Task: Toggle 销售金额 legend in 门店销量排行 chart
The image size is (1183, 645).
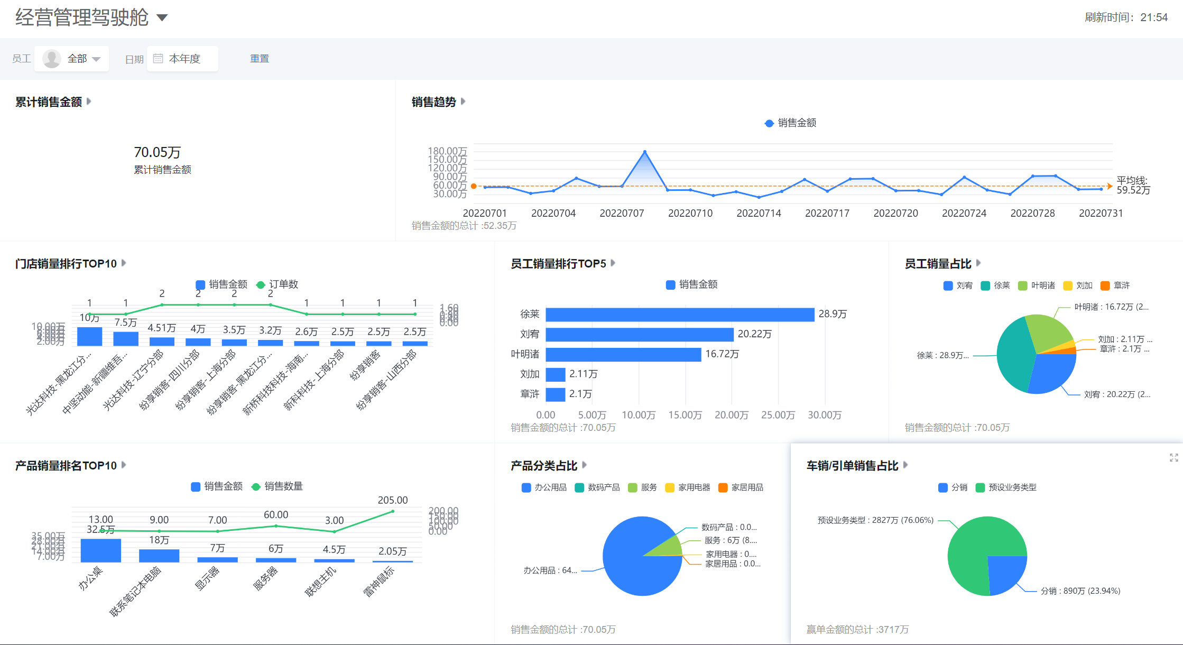Action: point(221,284)
